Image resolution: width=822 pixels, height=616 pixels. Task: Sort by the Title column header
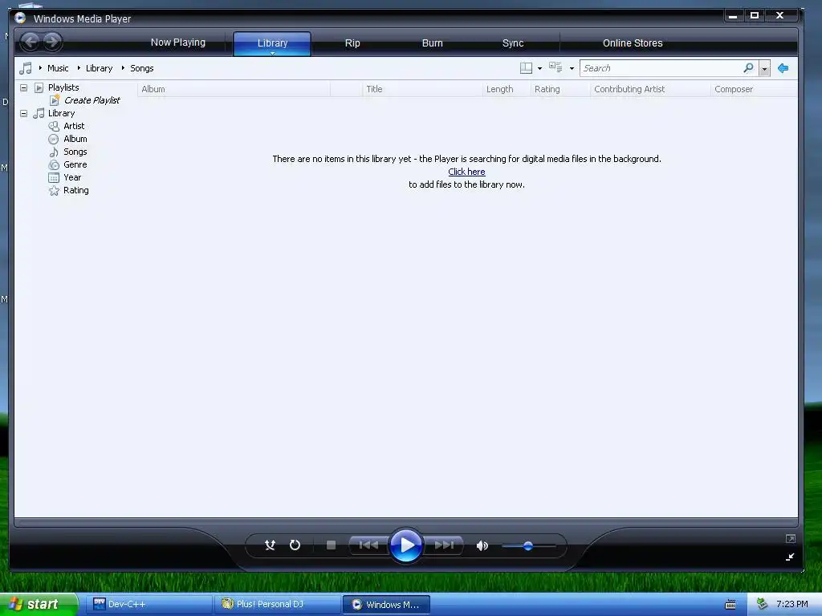[422, 89]
